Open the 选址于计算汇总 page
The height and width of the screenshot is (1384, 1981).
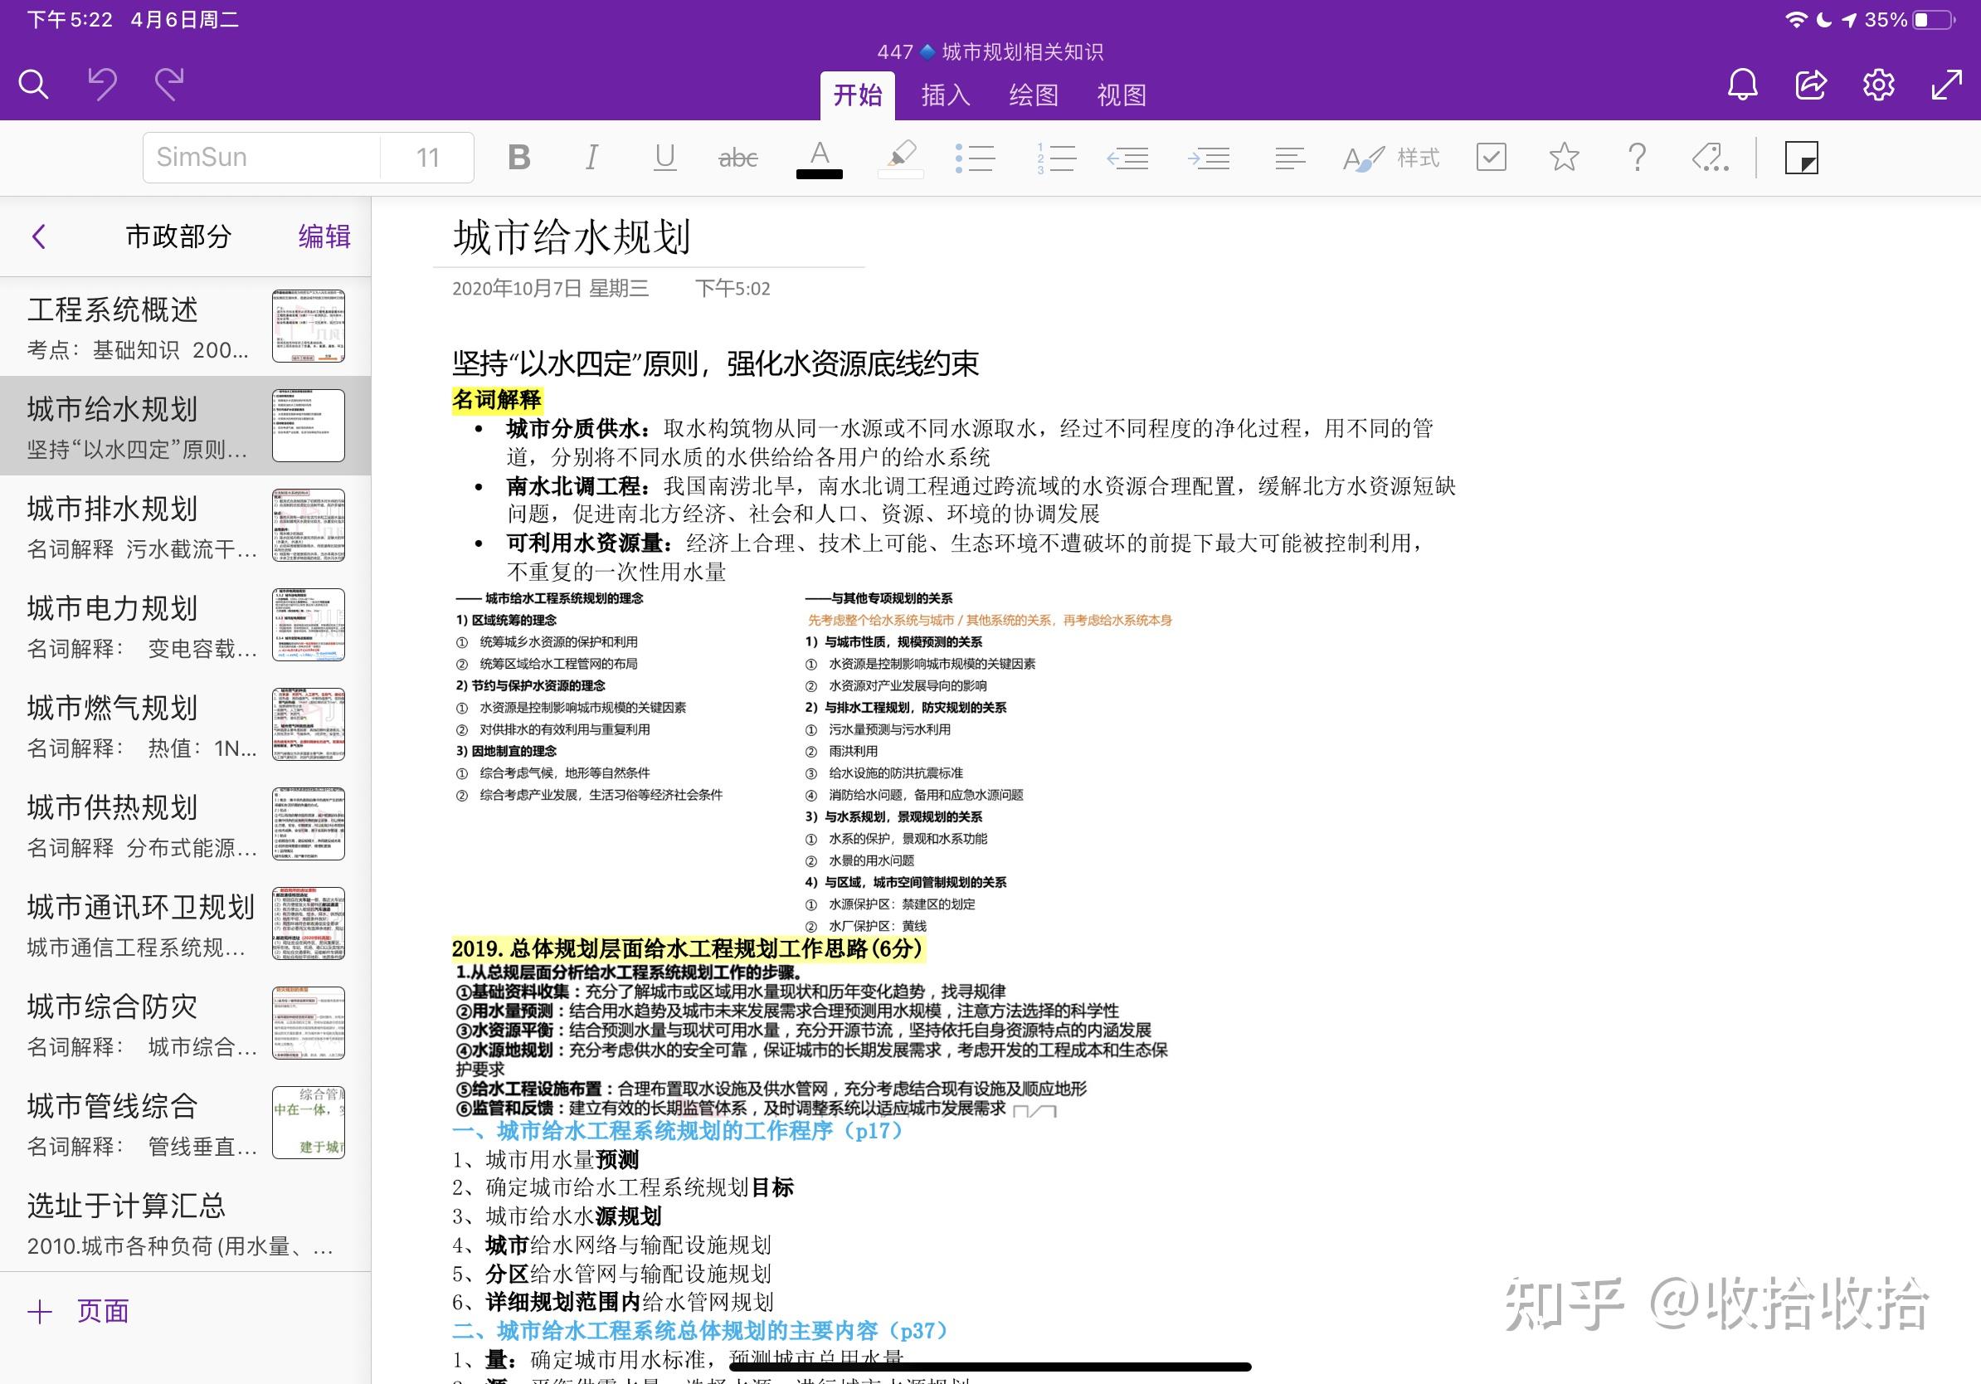tap(186, 1221)
